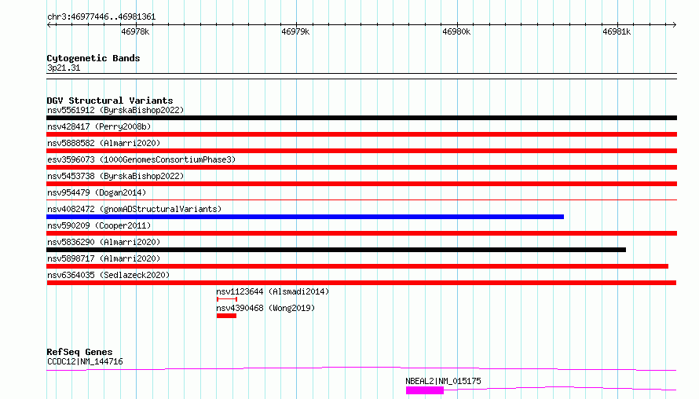Select the red bar for nsv5898717
This screenshot has width=699, height=399.
[x=357, y=266]
